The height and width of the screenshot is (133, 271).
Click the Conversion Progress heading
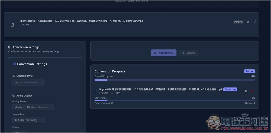coord(110,71)
